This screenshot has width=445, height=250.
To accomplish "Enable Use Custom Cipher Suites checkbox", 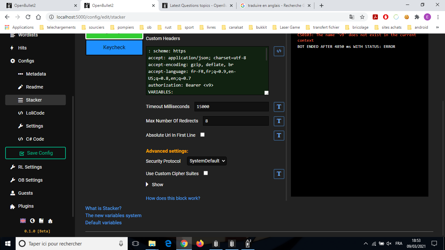I will pos(206,173).
